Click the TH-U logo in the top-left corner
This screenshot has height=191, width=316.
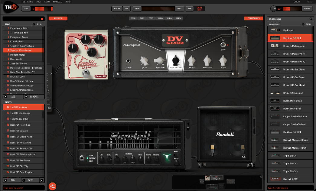10,7
